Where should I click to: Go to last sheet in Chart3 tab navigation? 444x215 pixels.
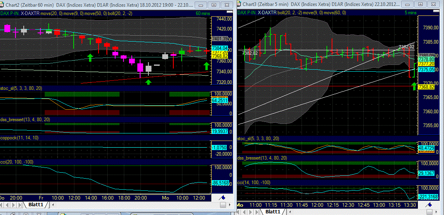(x=256, y=211)
